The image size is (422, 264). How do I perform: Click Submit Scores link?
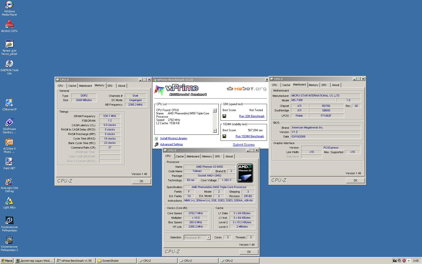[244, 145]
